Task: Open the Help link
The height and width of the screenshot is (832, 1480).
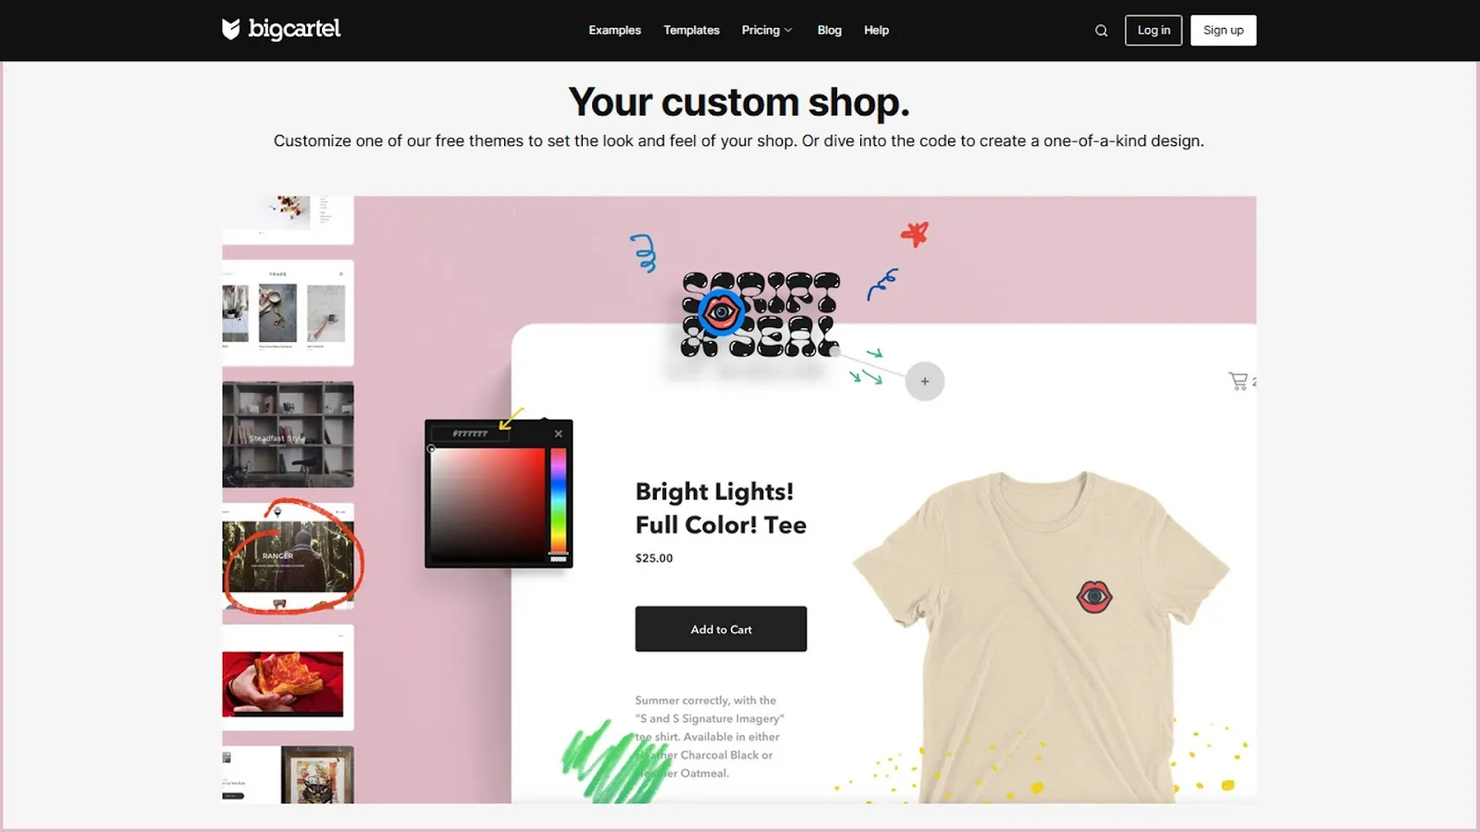Action: (876, 30)
